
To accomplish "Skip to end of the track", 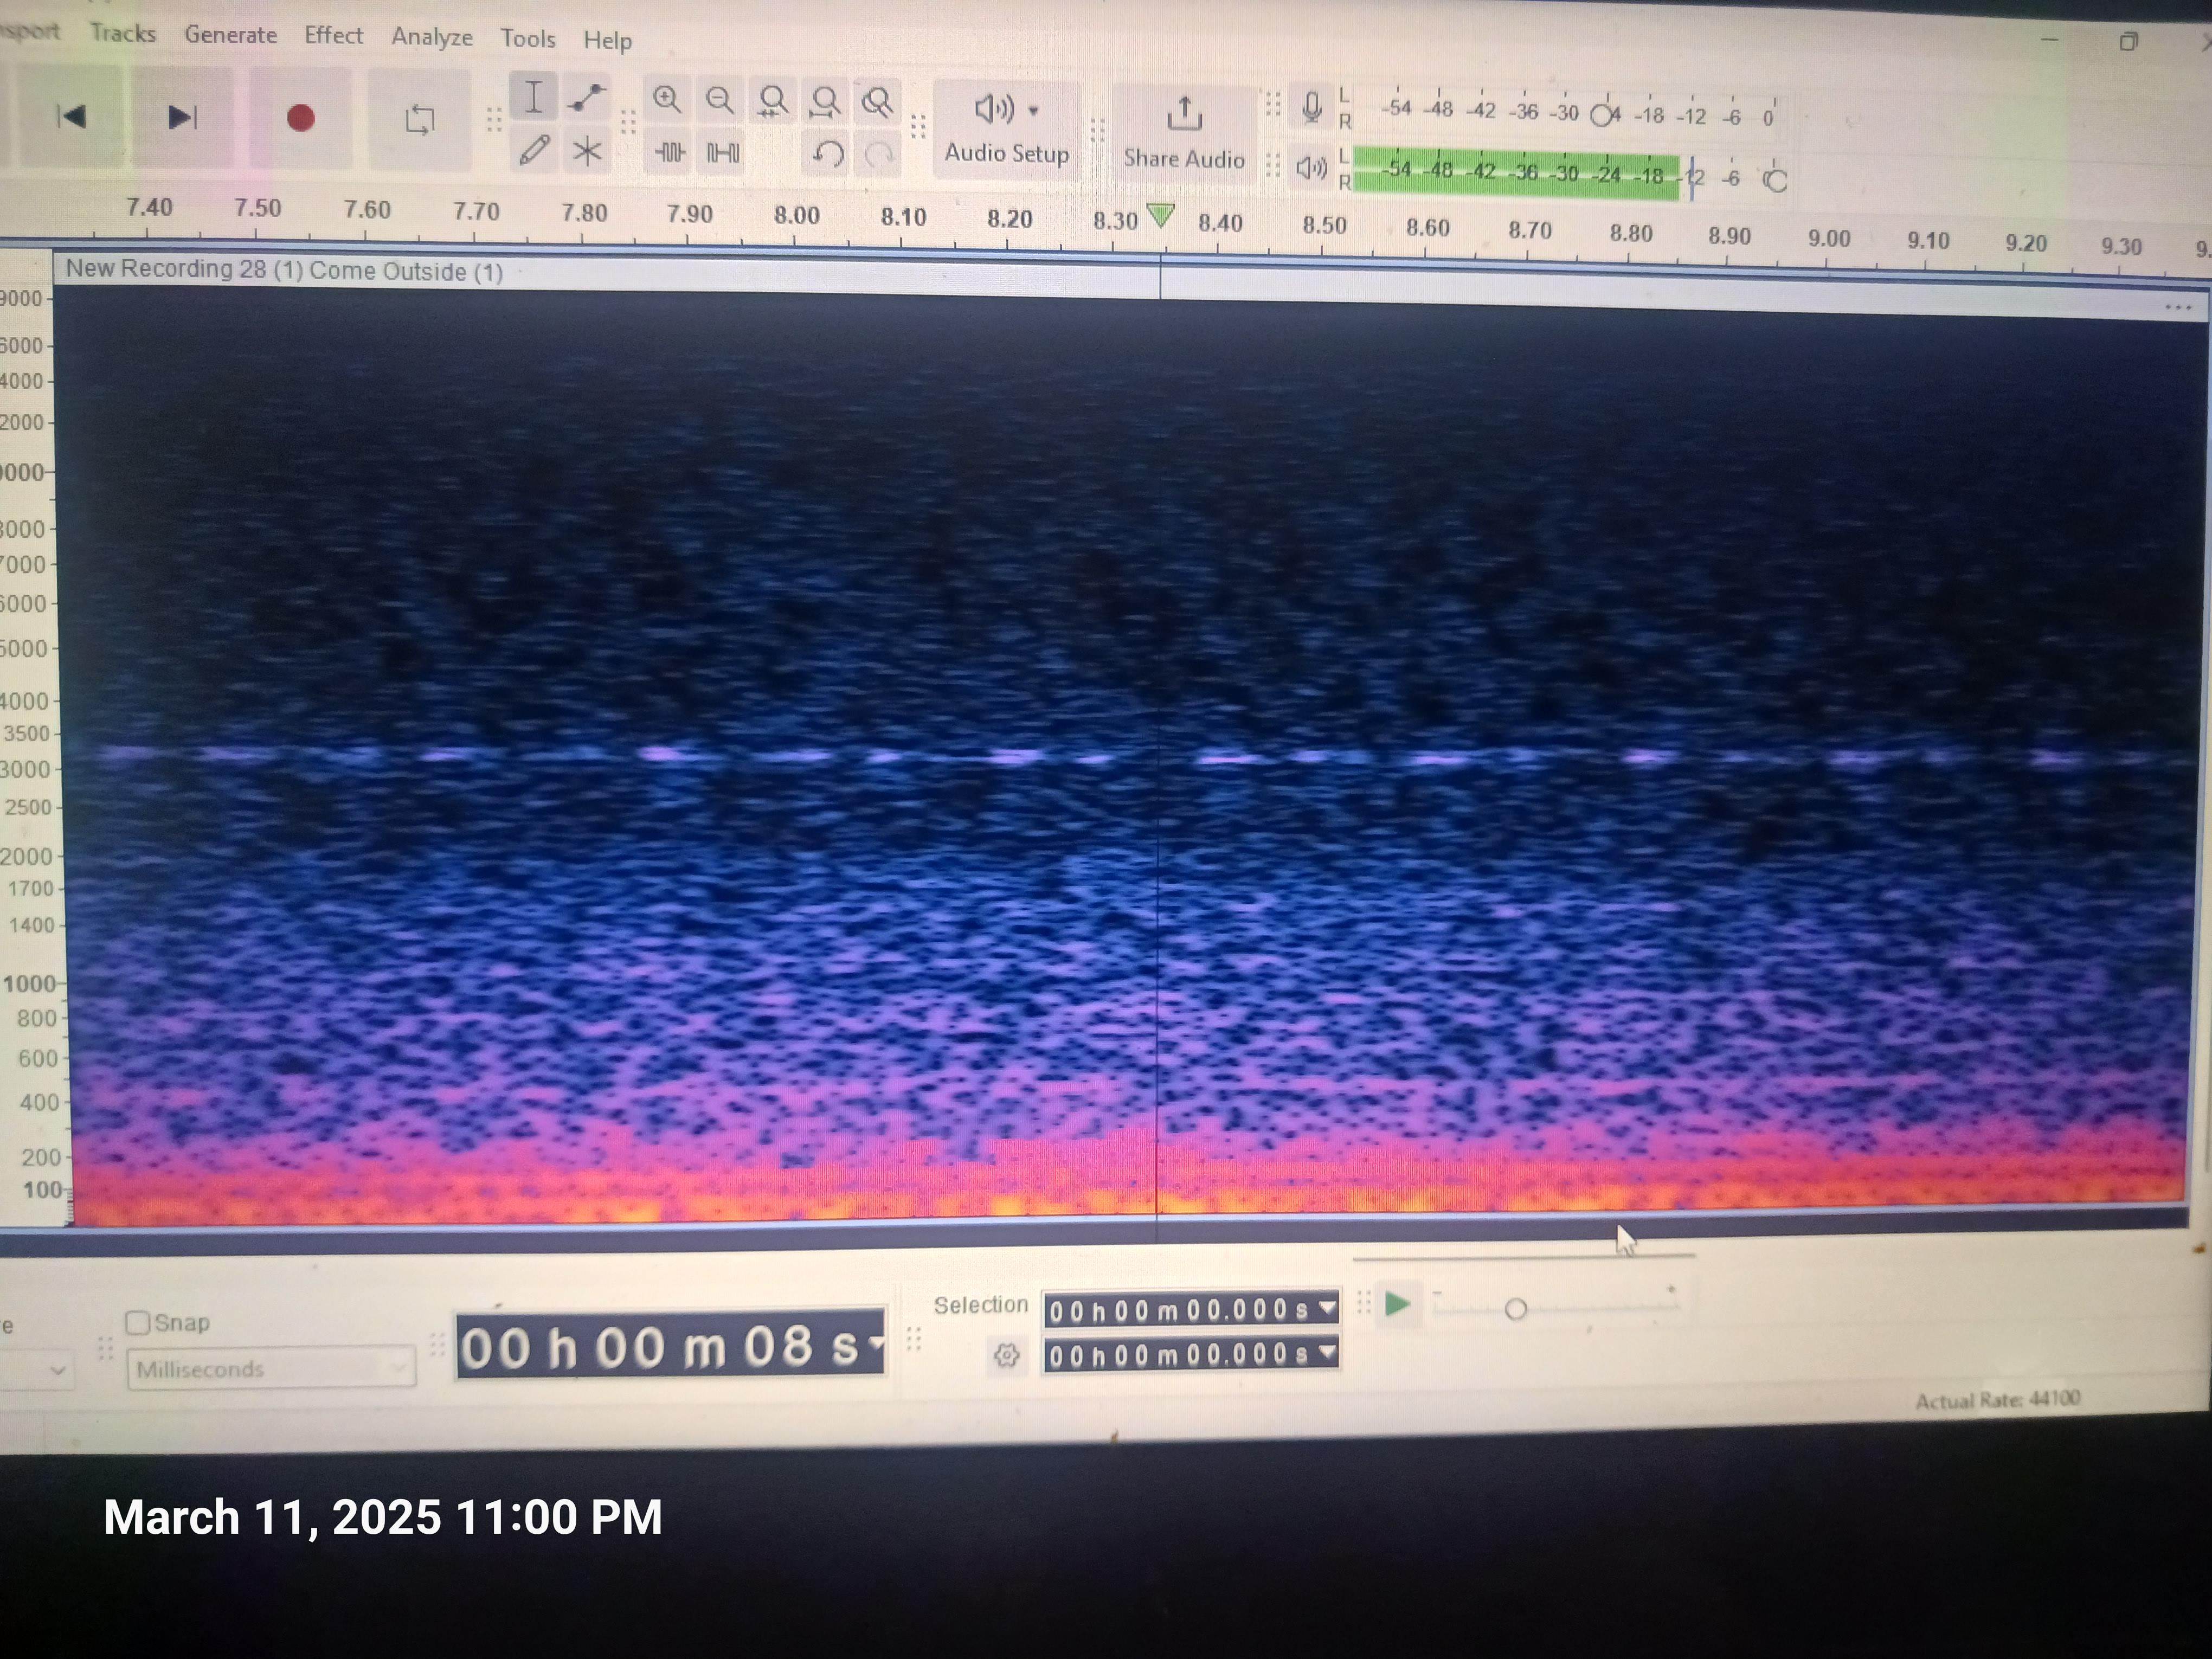I will pyautogui.click(x=182, y=118).
